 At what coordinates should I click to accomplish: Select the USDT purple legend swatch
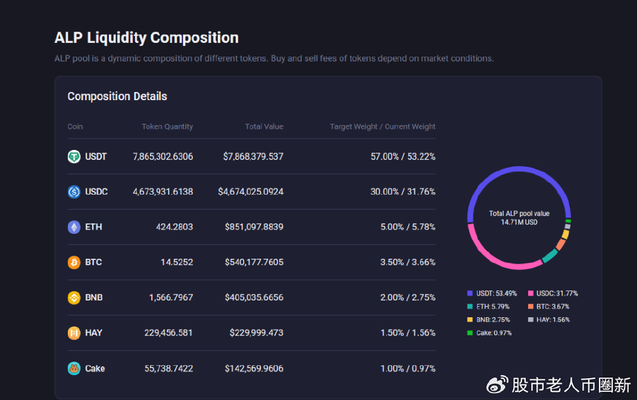click(x=470, y=293)
